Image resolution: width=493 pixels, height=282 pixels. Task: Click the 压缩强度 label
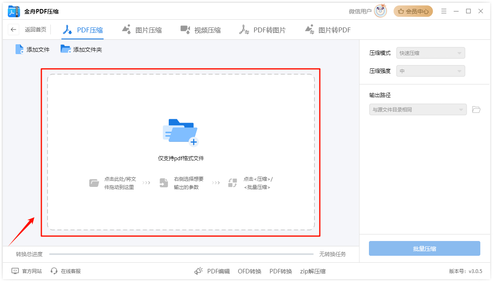pos(380,71)
